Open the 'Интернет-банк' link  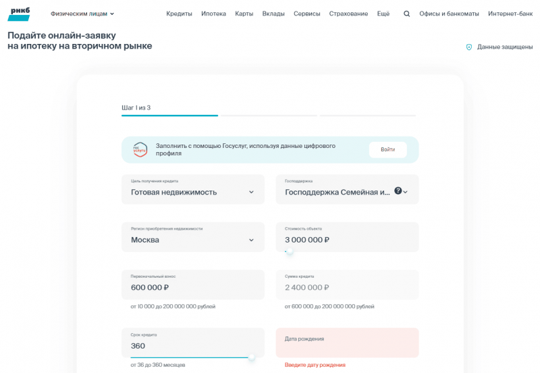pyautogui.click(x=511, y=14)
